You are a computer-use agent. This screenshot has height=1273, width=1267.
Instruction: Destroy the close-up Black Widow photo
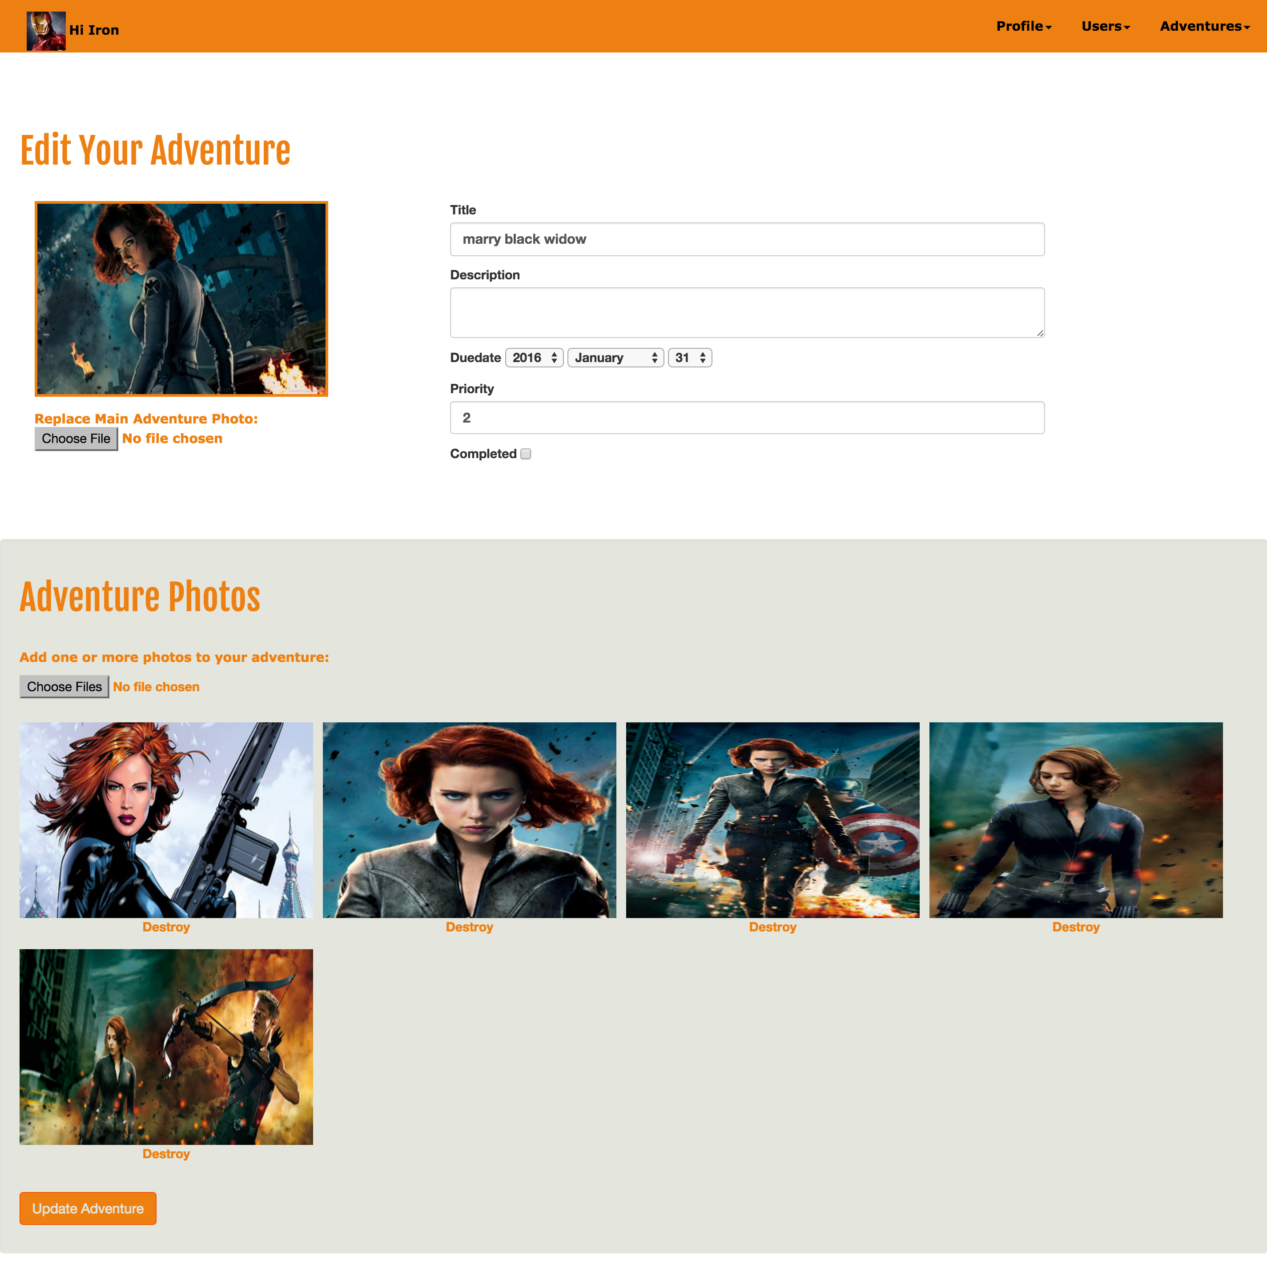tap(469, 927)
